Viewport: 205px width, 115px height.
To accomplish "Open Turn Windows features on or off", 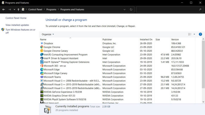I will pyautogui.click(x=20, y=31).
